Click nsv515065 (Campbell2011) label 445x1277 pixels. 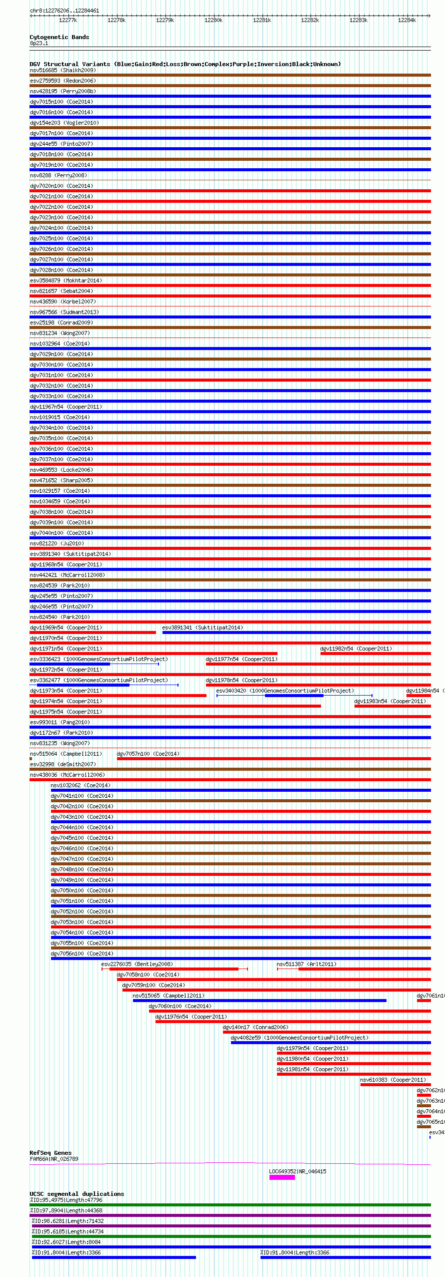point(168,996)
